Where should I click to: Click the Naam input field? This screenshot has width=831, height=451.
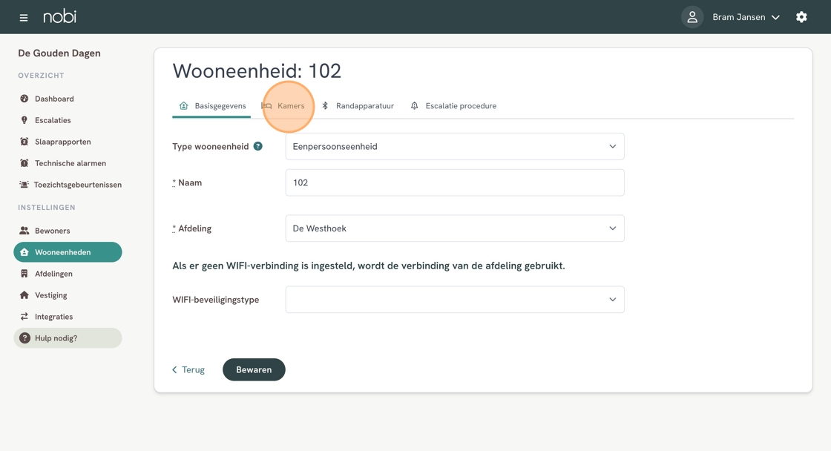tap(455, 182)
